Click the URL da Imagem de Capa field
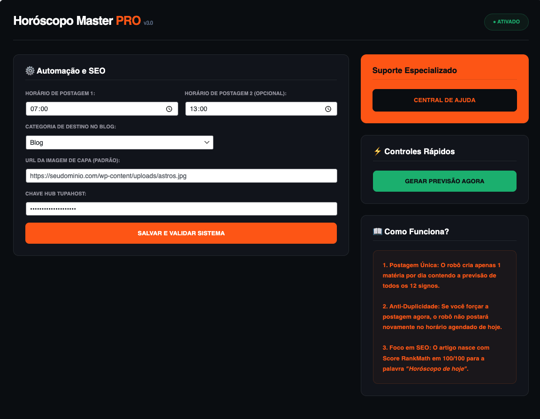540x419 pixels. 181,175
